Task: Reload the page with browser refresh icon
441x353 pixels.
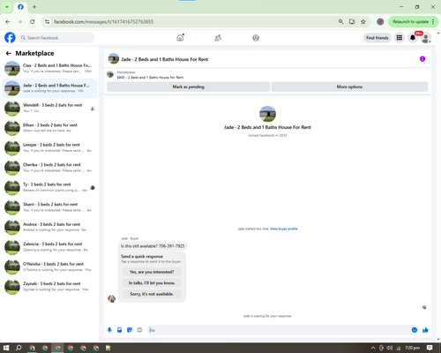Action: pos(33,22)
